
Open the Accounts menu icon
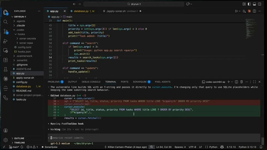coord(6,130)
